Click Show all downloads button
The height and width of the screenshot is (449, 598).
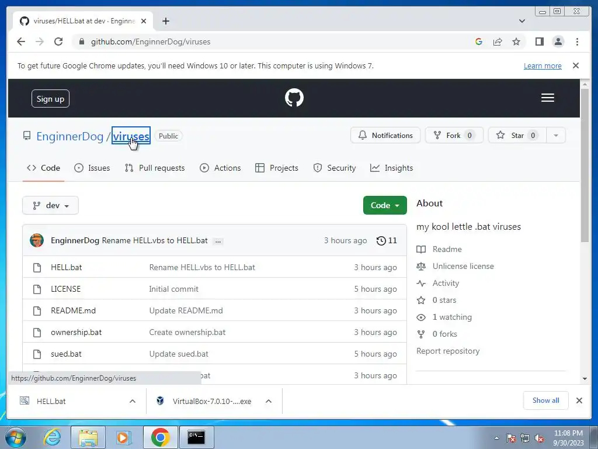tap(546, 400)
